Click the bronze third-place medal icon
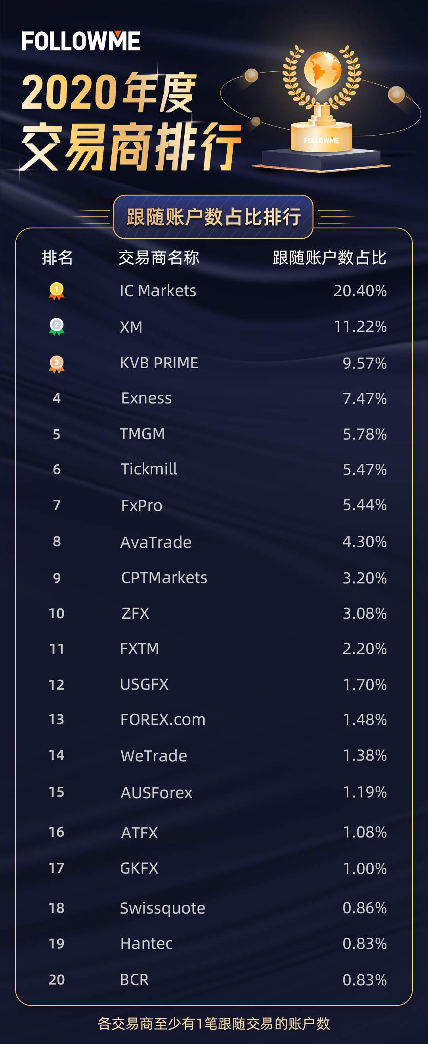This screenshot has height=1044, width=428. tap(57, 364)
